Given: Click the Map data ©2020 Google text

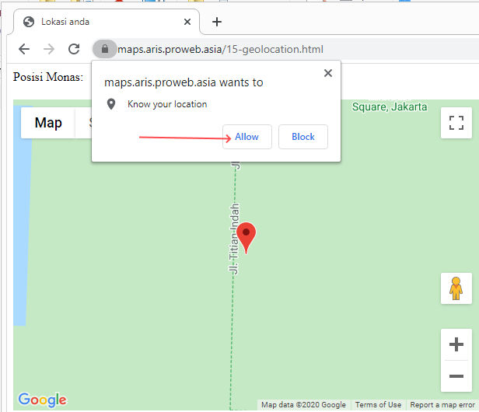Looking at the screenshot, I should coord(303,405).
